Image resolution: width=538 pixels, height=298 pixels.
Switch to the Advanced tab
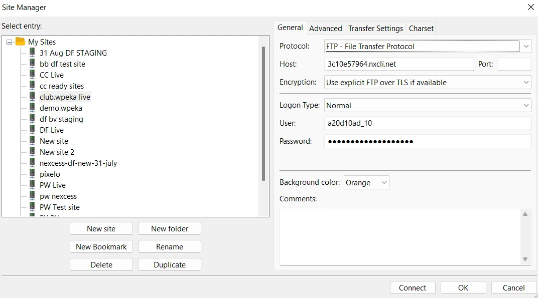[x=325, y=29]
